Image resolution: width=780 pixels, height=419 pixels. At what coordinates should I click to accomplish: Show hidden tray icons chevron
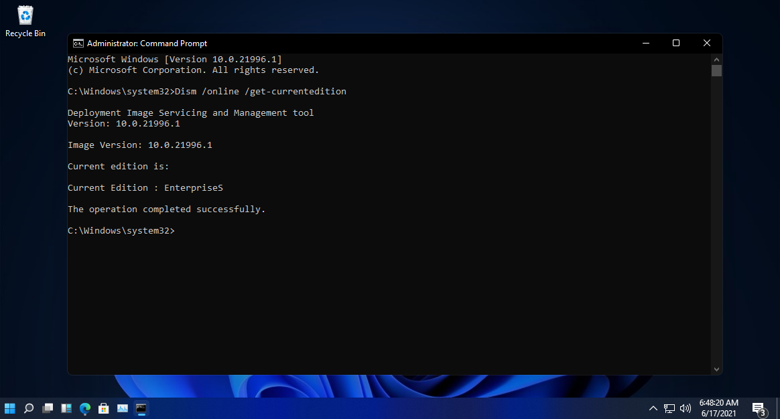pos(653,408)
